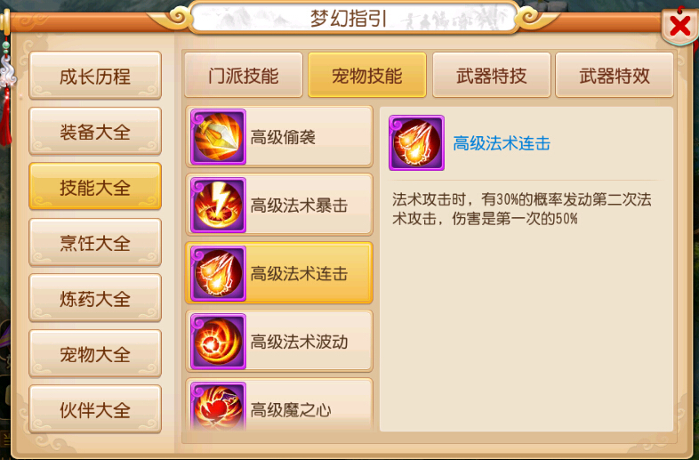The image size is (699, 460).
Task: Click the 高级魔之心 heart icon
Action: [218, 406]
